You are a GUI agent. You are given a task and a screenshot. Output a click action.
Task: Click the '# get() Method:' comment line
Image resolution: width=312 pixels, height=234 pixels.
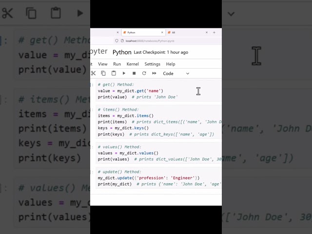pyautogui.click(x=116, y=84)
